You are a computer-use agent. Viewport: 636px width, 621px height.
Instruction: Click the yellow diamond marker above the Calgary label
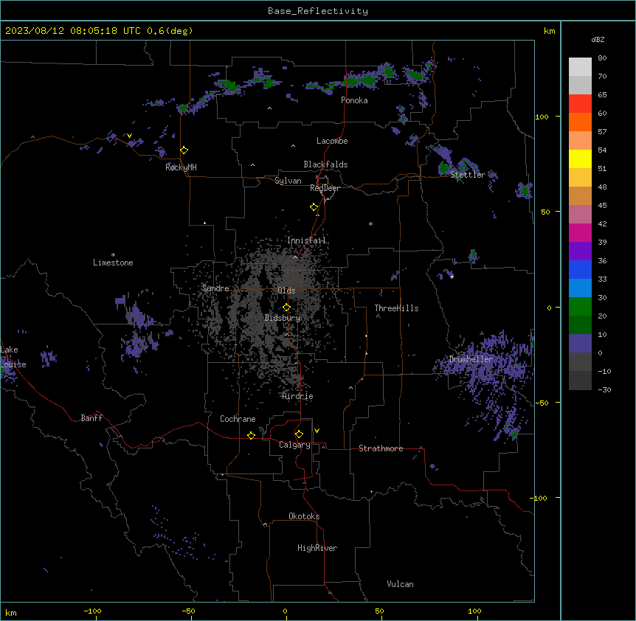click(x=299, y=434)
